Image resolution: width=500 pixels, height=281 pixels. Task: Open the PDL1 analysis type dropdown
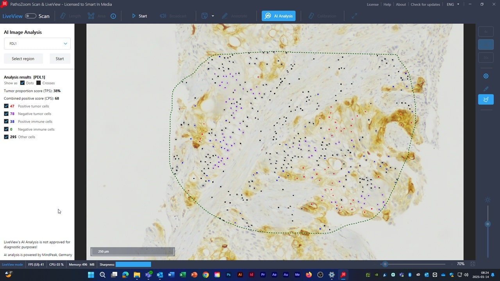[x=37, y=44]
